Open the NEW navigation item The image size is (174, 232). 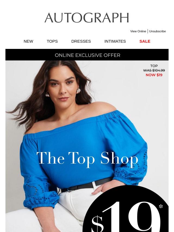[28, 41]
